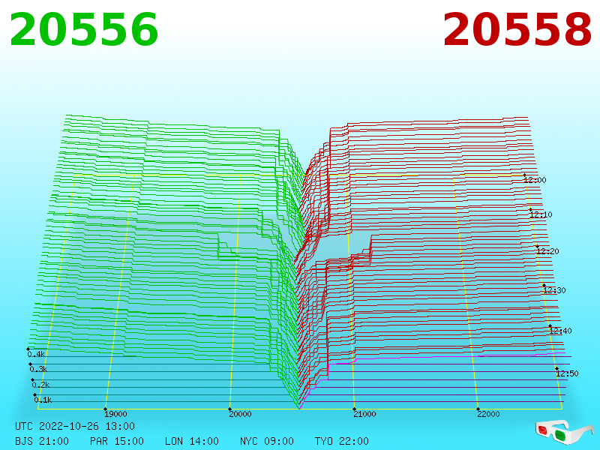The image size is (600, 450).
Task: Click the PAR 15:00 city time
Action: pos(117,441)
